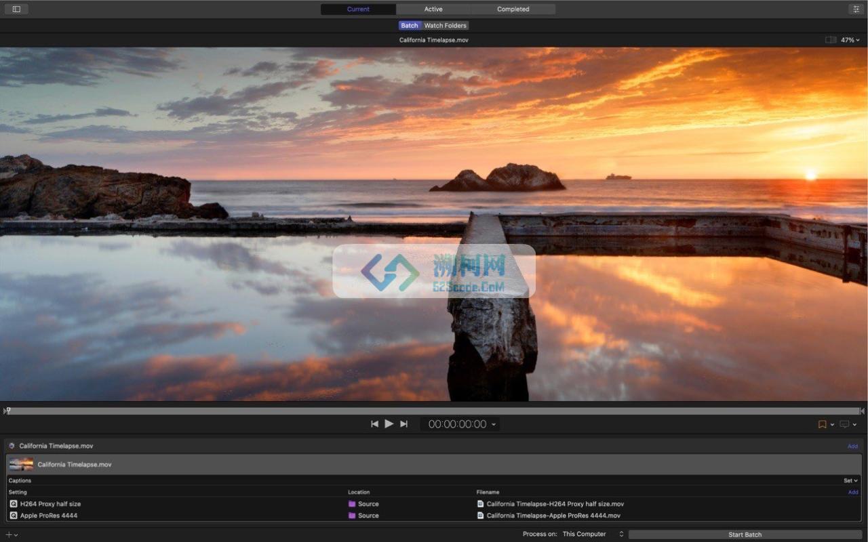Click the file icon for Apple ProRes 4444.mov
Screen dimensions: 868x542
point(480,516)
